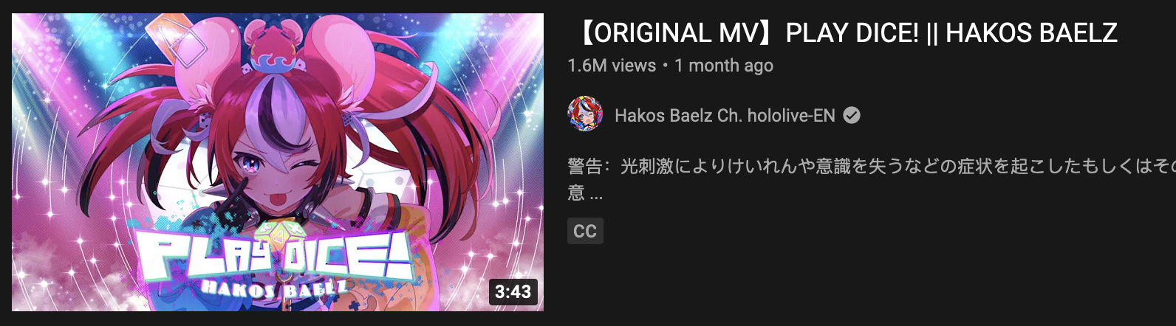The image size is (1176, 326).
Task: Click the second description line ending in dots
Action: click(x=585, y=193)
